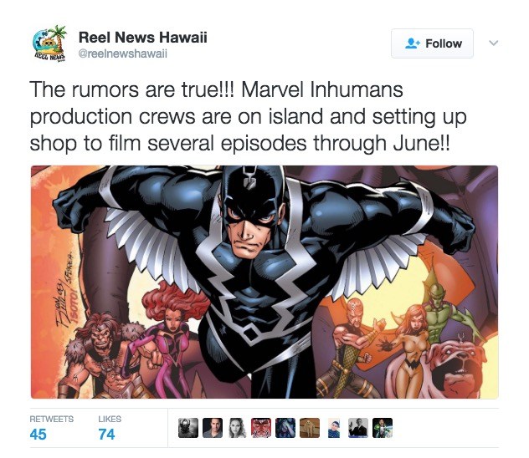Open the red comic-face liker avatar
529x458 pixels.
point(261,428)
